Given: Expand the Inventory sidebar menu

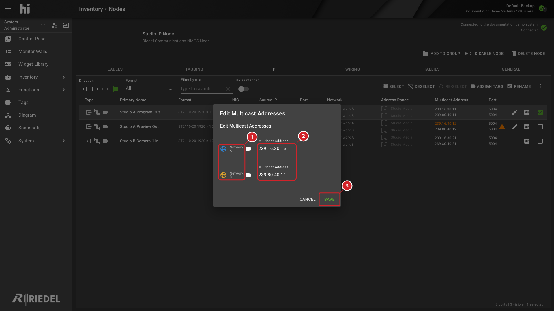Looking at the screenshot, I should click(36, 77).
